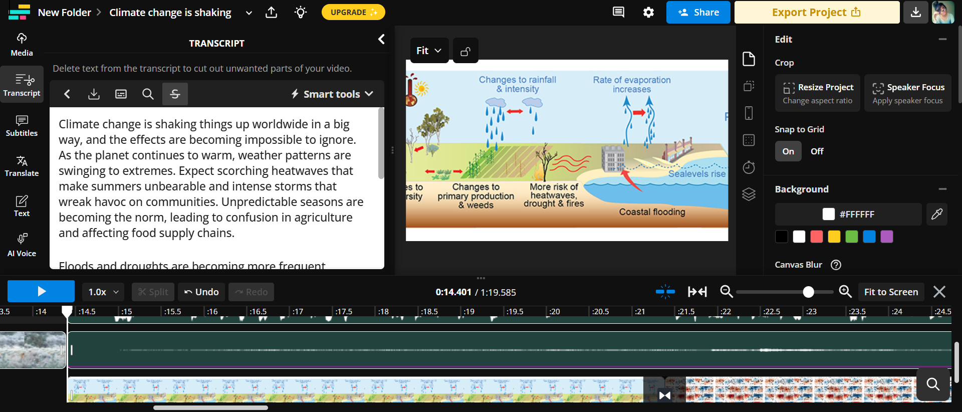Image resolution: width=962 pixels, height=412 pixels.
Task: Collapse the Background section
Action: pos(942,189)
